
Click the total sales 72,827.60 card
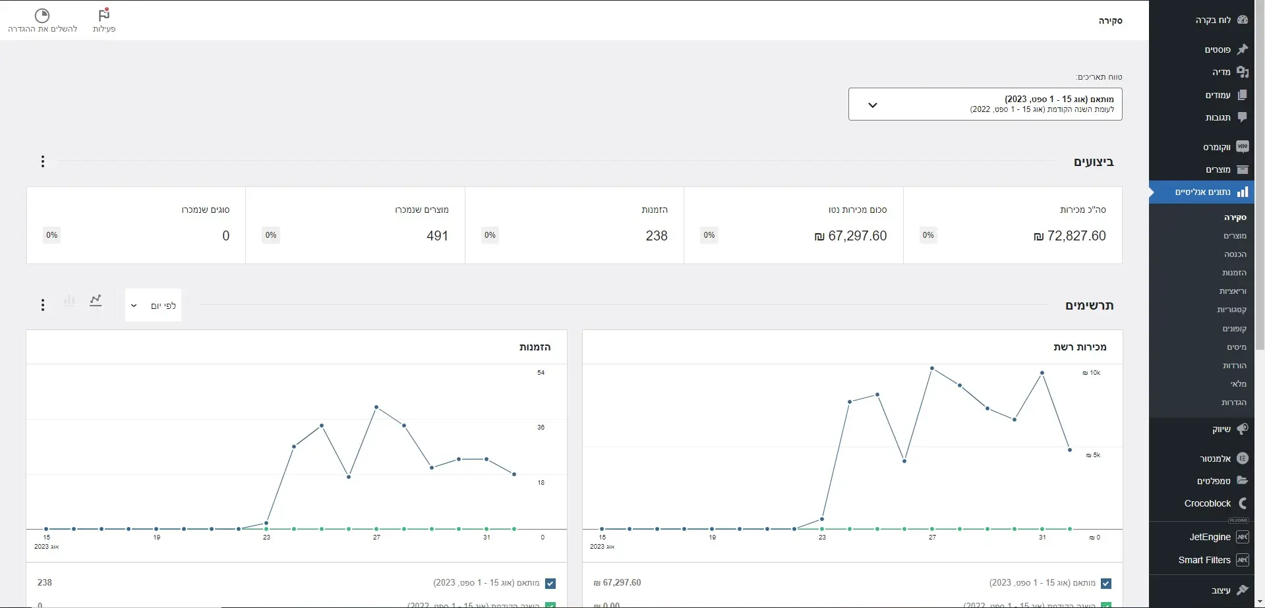1013,225
